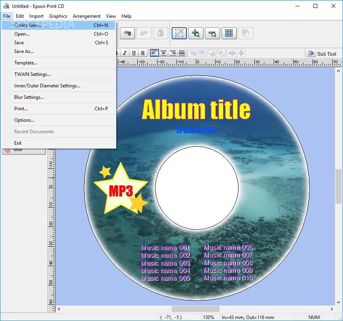Click the 130% zoom status entry
Image resolution: width=343 pixels, height=321 pixels.
(208, 317)
